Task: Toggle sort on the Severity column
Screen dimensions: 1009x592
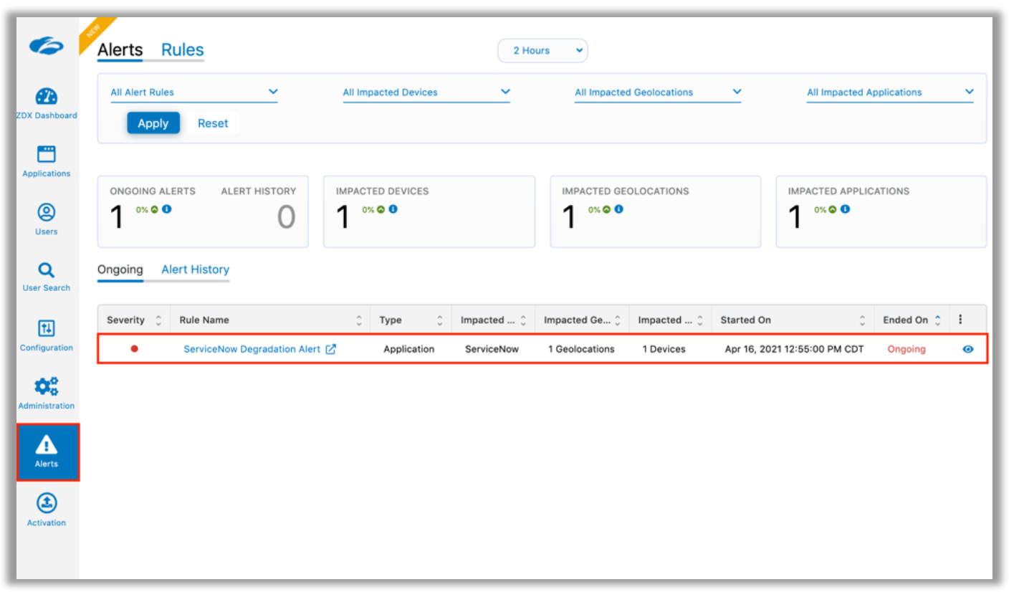Action: tap(158, 320)
